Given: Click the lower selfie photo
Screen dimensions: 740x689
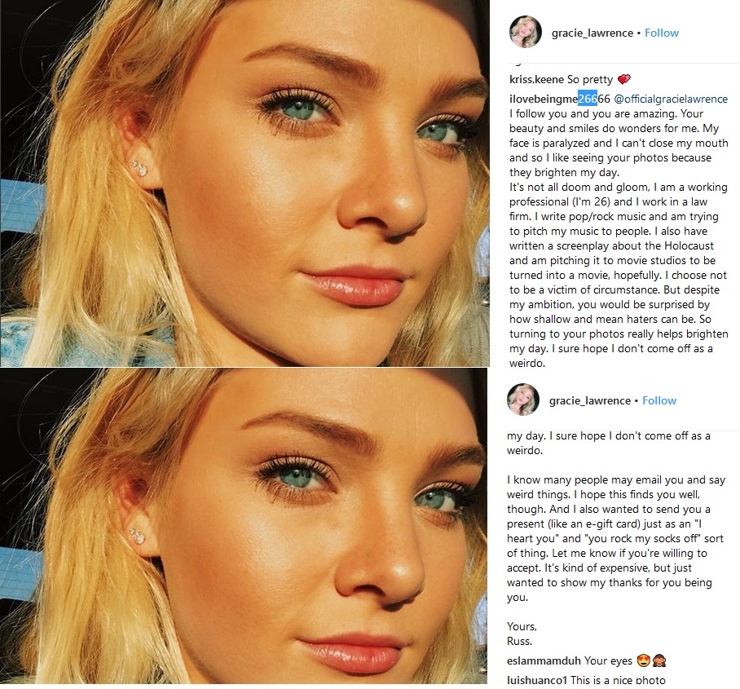Looking at the screenshot, I should coord(244,526).
